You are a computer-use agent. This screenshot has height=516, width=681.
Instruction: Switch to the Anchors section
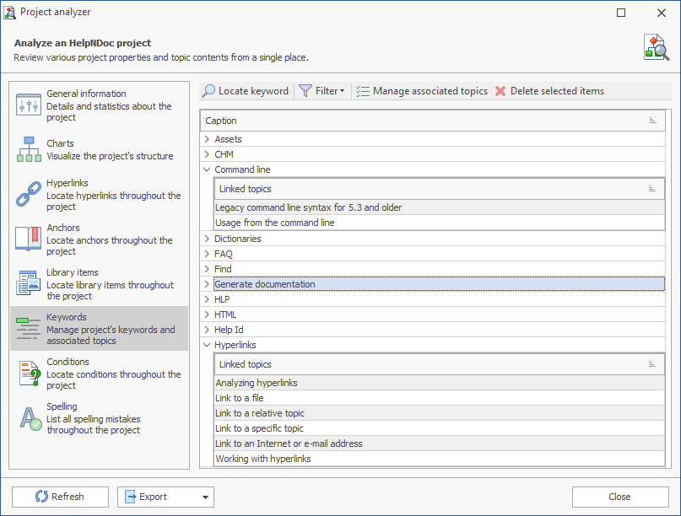99,239
